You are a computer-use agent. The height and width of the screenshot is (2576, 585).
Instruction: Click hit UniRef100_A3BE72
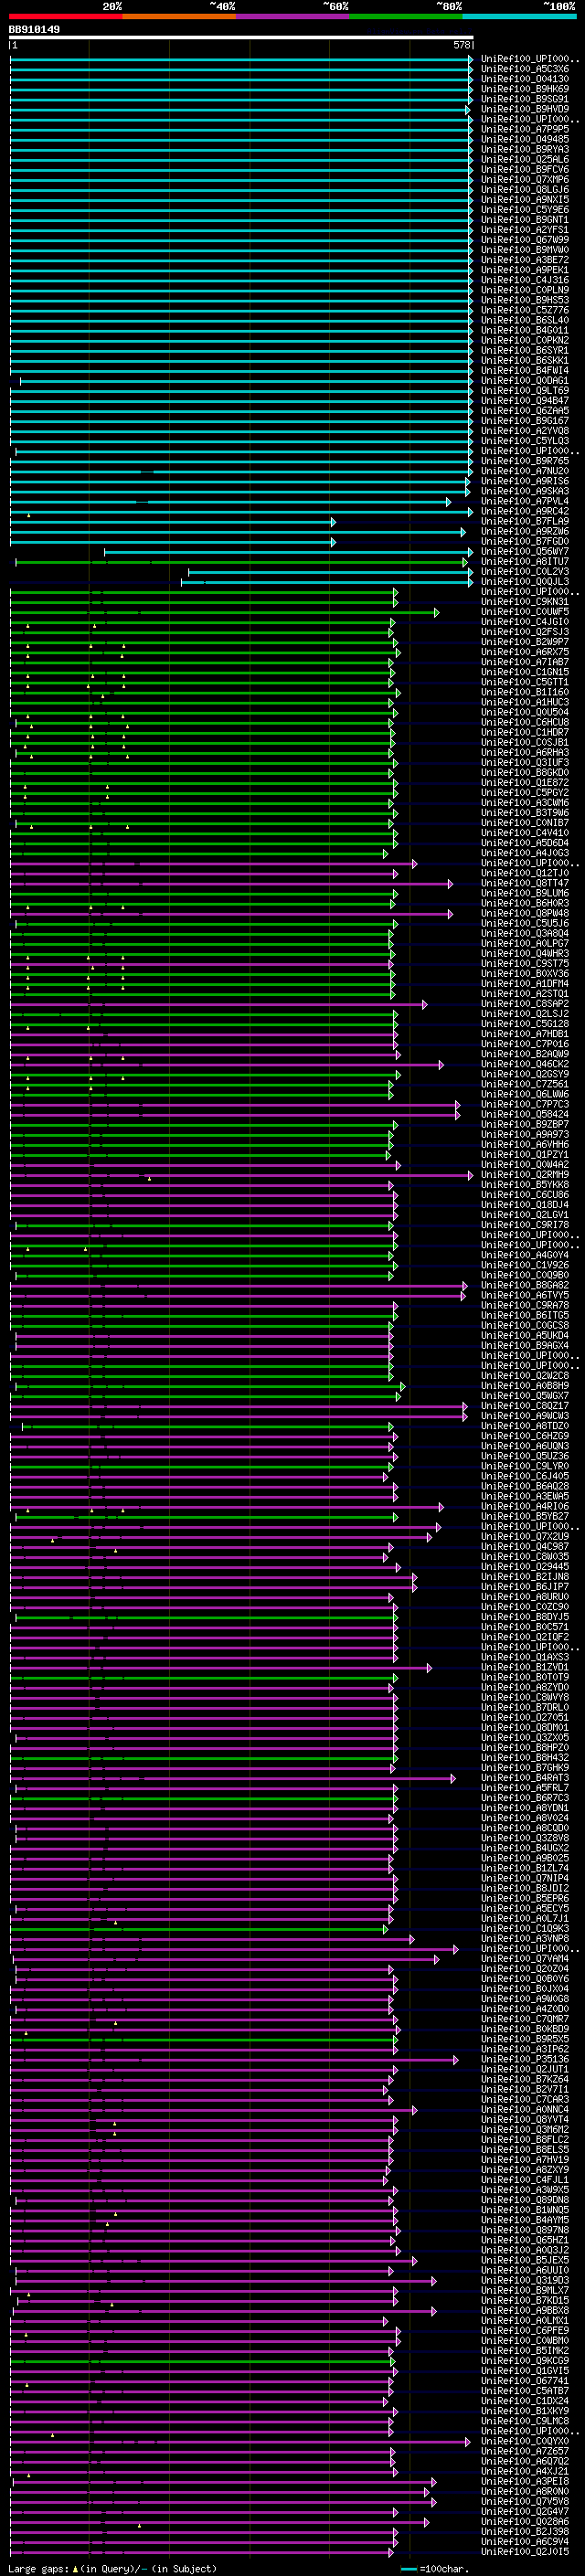coord(525,260)
